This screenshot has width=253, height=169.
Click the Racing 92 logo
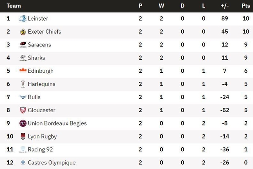(x=23, y=150)
